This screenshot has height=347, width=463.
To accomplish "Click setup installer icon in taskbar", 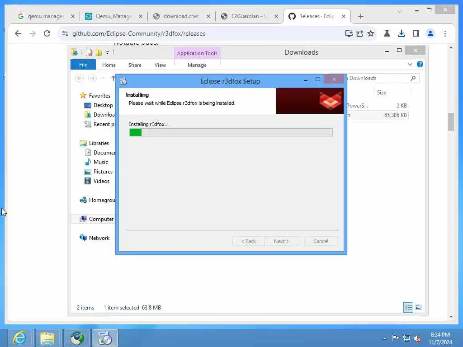I will (104, 338).
